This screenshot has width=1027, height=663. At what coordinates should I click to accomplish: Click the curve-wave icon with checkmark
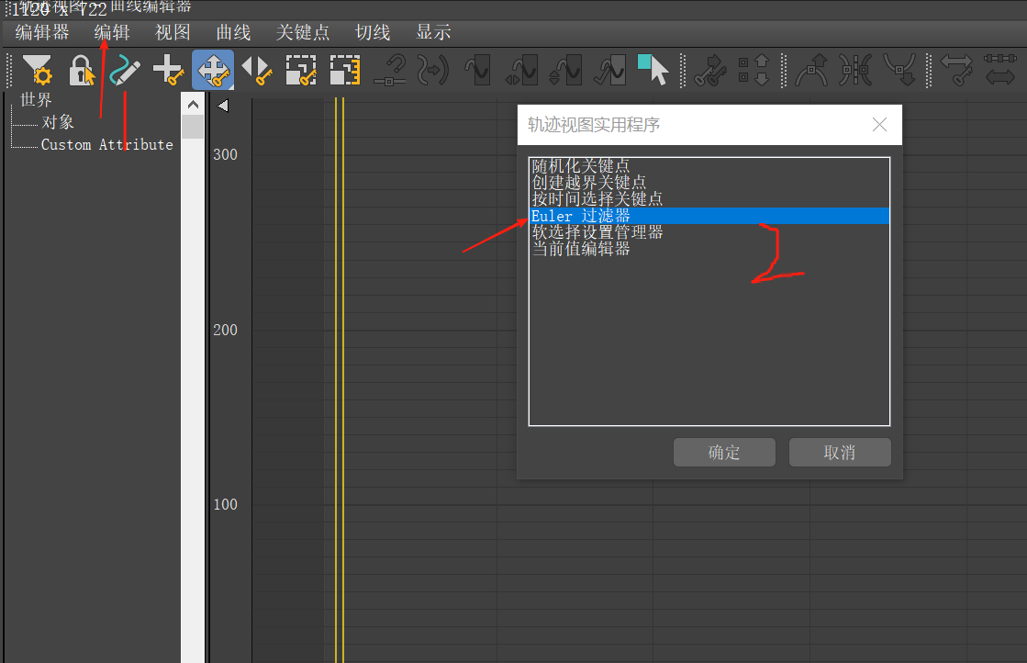[609, 70]
